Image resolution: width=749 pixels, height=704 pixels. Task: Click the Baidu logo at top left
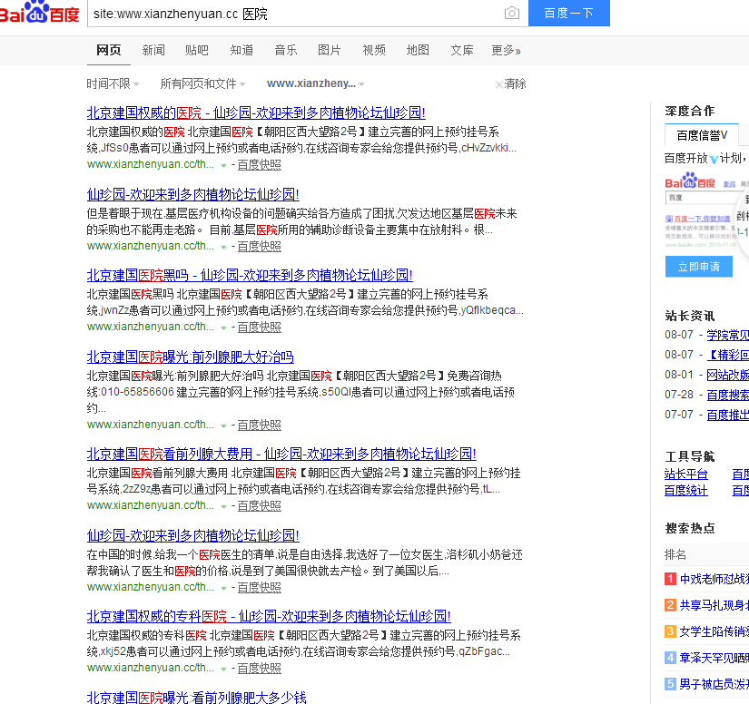39,14
